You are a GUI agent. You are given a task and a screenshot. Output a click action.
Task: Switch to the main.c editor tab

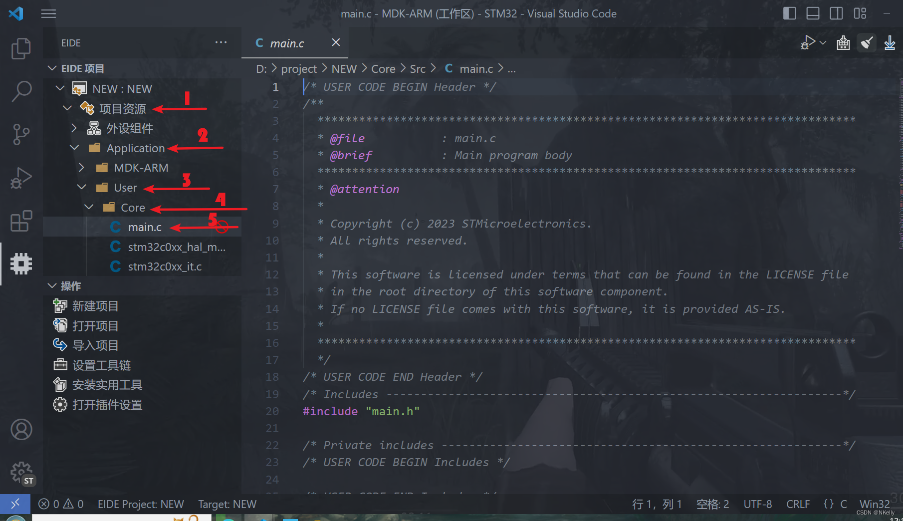287,43
